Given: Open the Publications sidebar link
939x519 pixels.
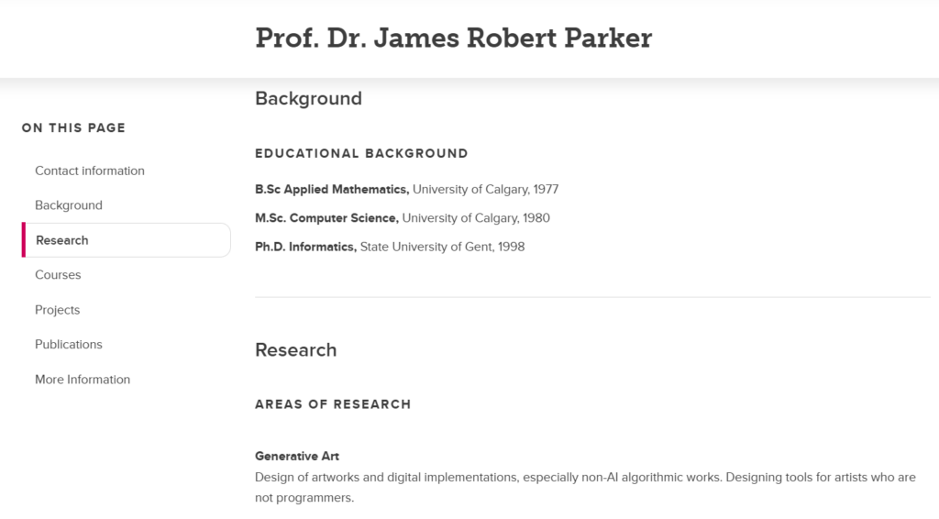Looking at the screenshot, I should point(69,345).
